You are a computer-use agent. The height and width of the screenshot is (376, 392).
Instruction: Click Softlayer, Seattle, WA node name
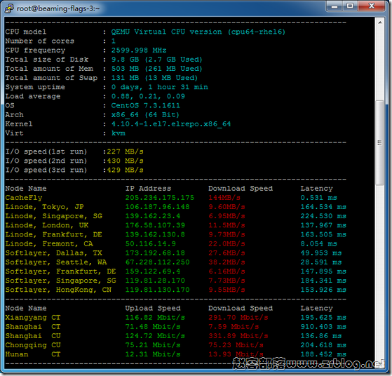click(56, 262)
